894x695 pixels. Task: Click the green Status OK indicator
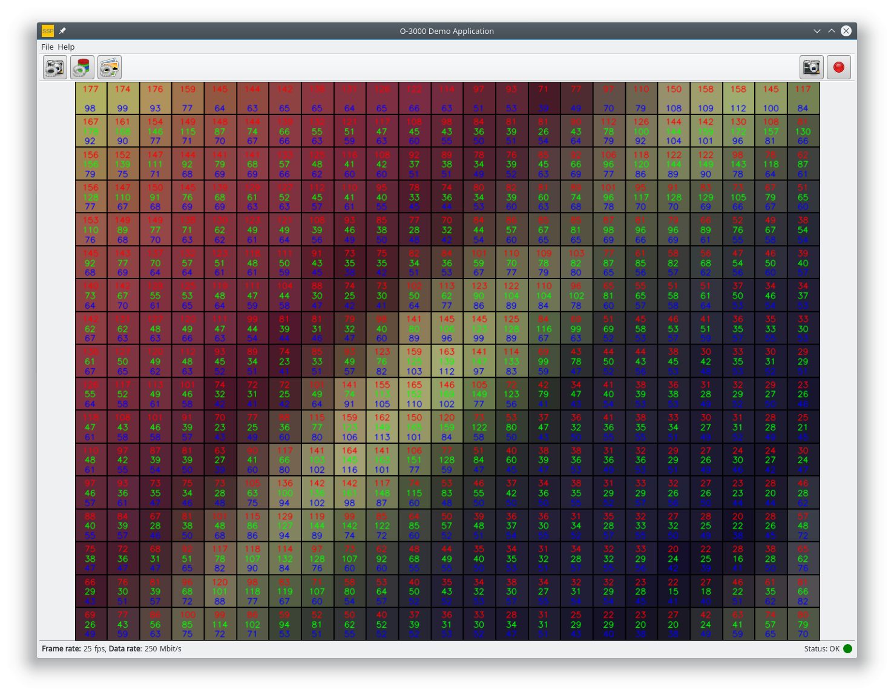click(847, 648)
